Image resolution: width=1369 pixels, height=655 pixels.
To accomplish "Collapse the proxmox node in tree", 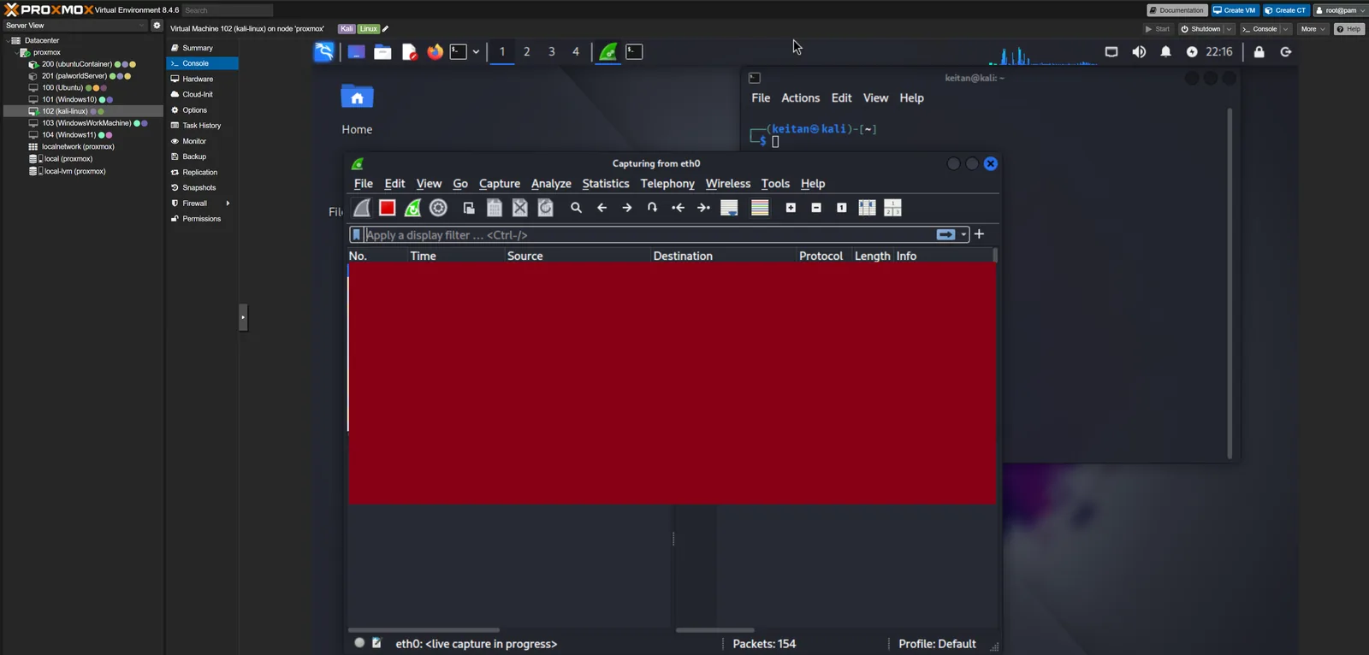I will click(16, 52).
